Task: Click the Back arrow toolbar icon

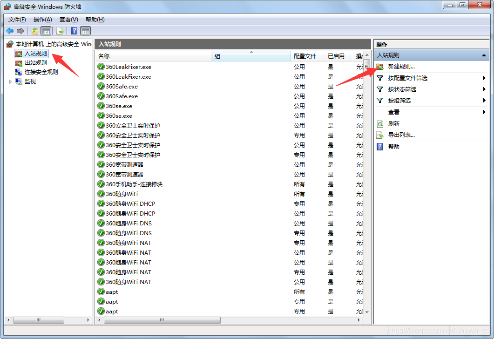Action: point(10,31)
